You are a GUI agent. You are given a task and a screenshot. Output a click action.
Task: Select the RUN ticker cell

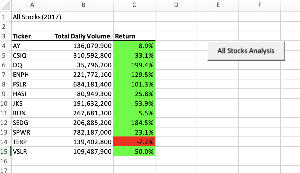(32, 113)
